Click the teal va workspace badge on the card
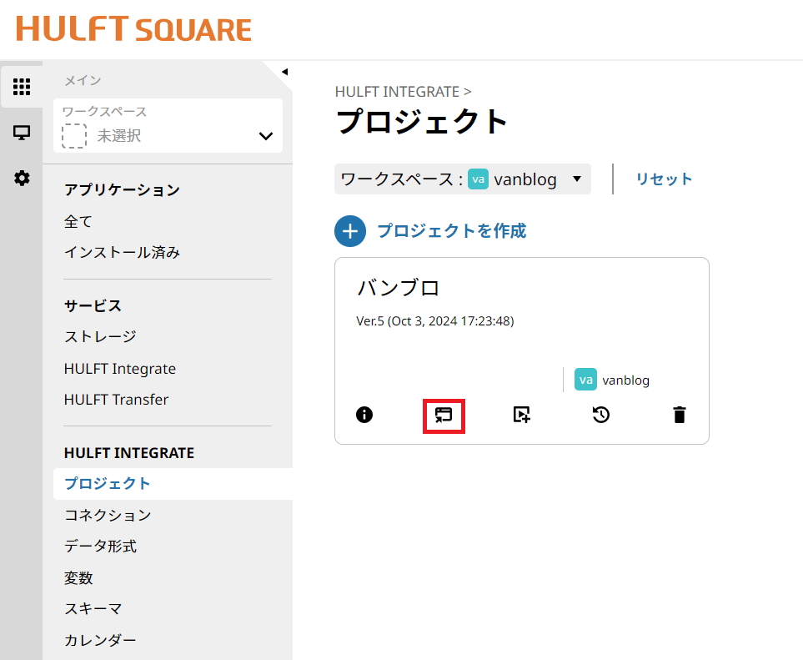 click(x=585, y=380)
